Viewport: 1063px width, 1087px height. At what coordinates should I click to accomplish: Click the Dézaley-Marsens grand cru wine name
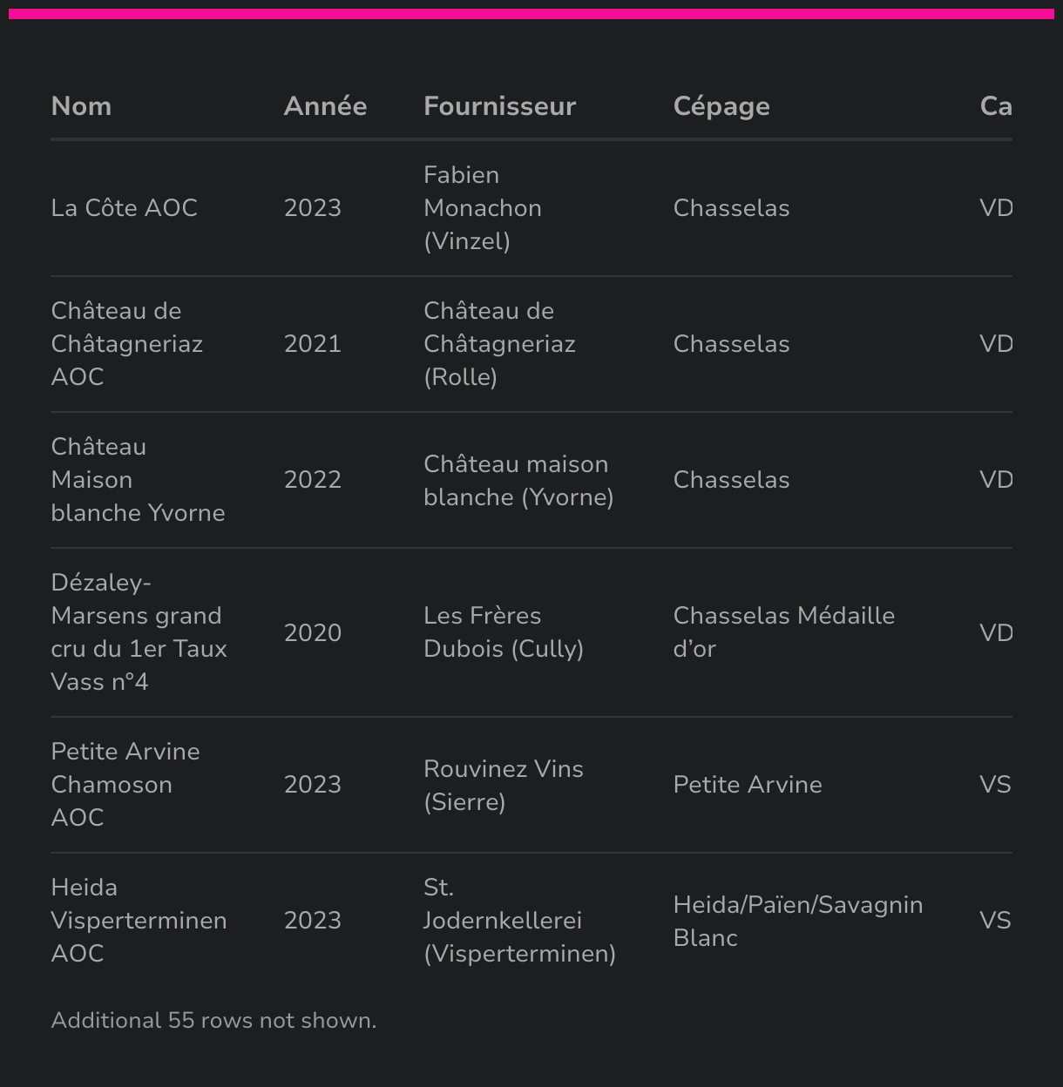click(139, 632)
